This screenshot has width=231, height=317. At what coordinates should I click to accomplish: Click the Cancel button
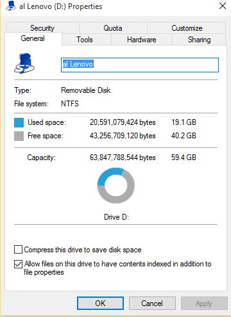152,303
